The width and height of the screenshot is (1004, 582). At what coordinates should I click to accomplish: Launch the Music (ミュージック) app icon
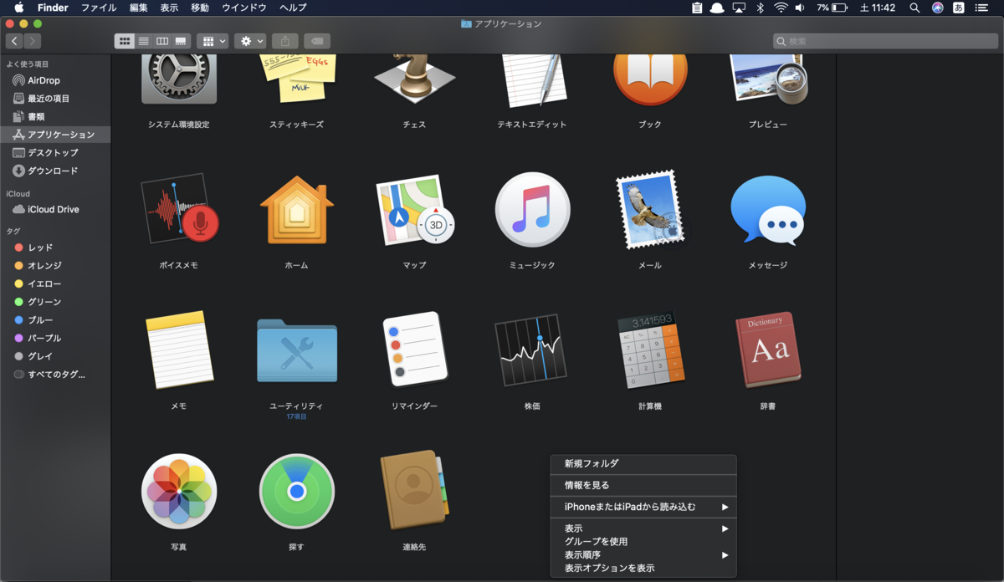point(532,209)
